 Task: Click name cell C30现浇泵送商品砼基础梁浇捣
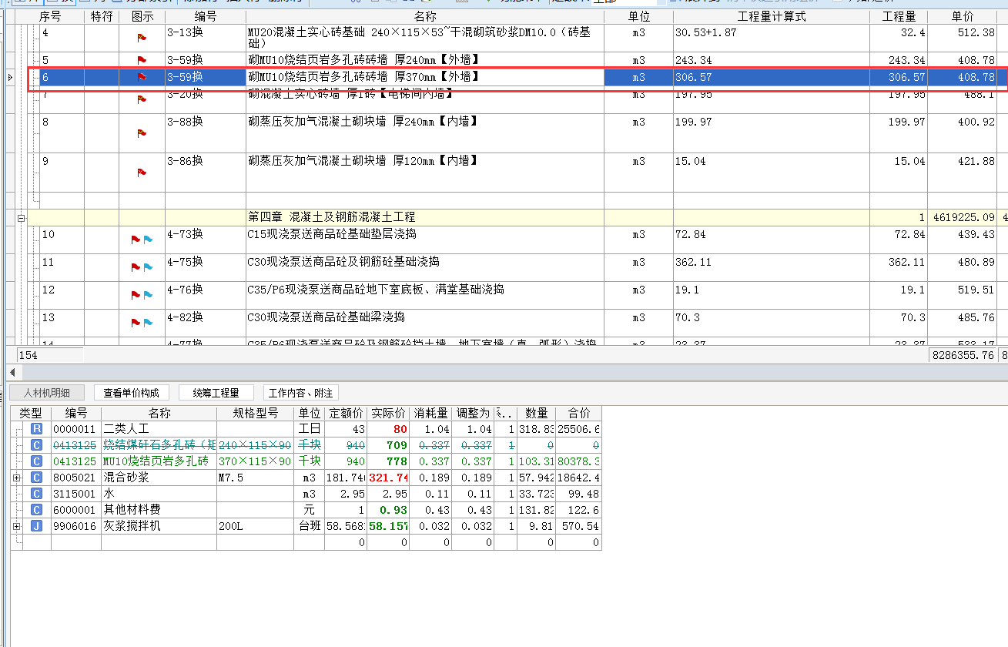(x=425, y=323)
